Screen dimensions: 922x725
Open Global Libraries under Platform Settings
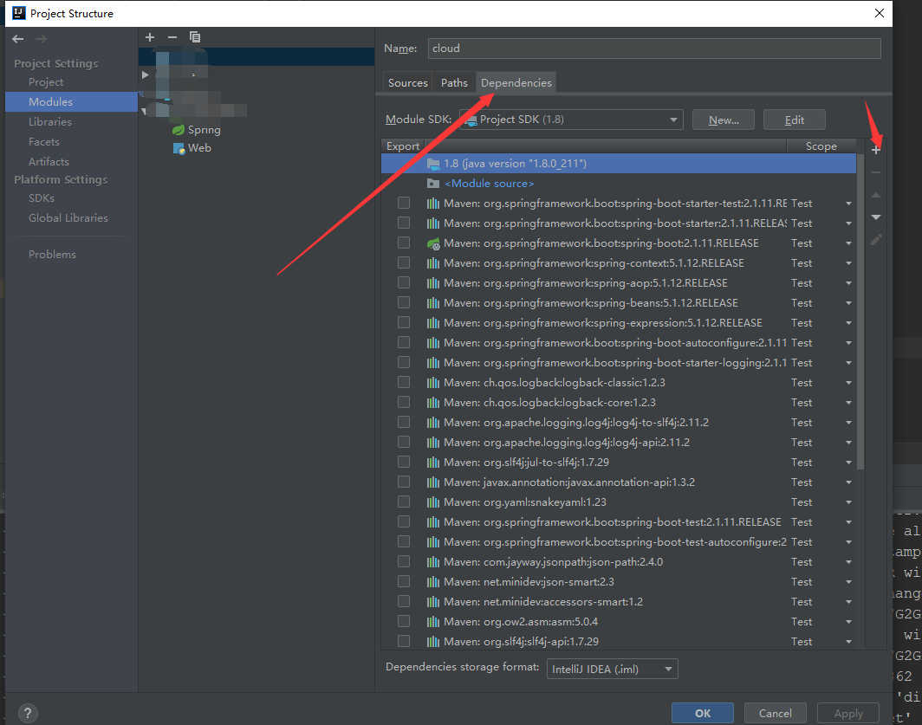[x=68, y=218]
